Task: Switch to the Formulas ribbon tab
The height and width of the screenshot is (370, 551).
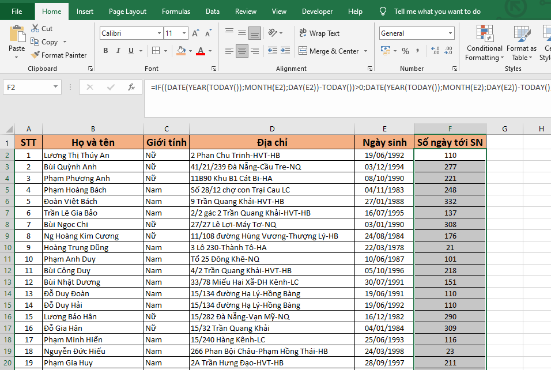Action: 176,12
